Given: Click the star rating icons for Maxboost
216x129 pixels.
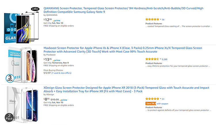Looking at the screenshot, I should (x=152, y=59).
